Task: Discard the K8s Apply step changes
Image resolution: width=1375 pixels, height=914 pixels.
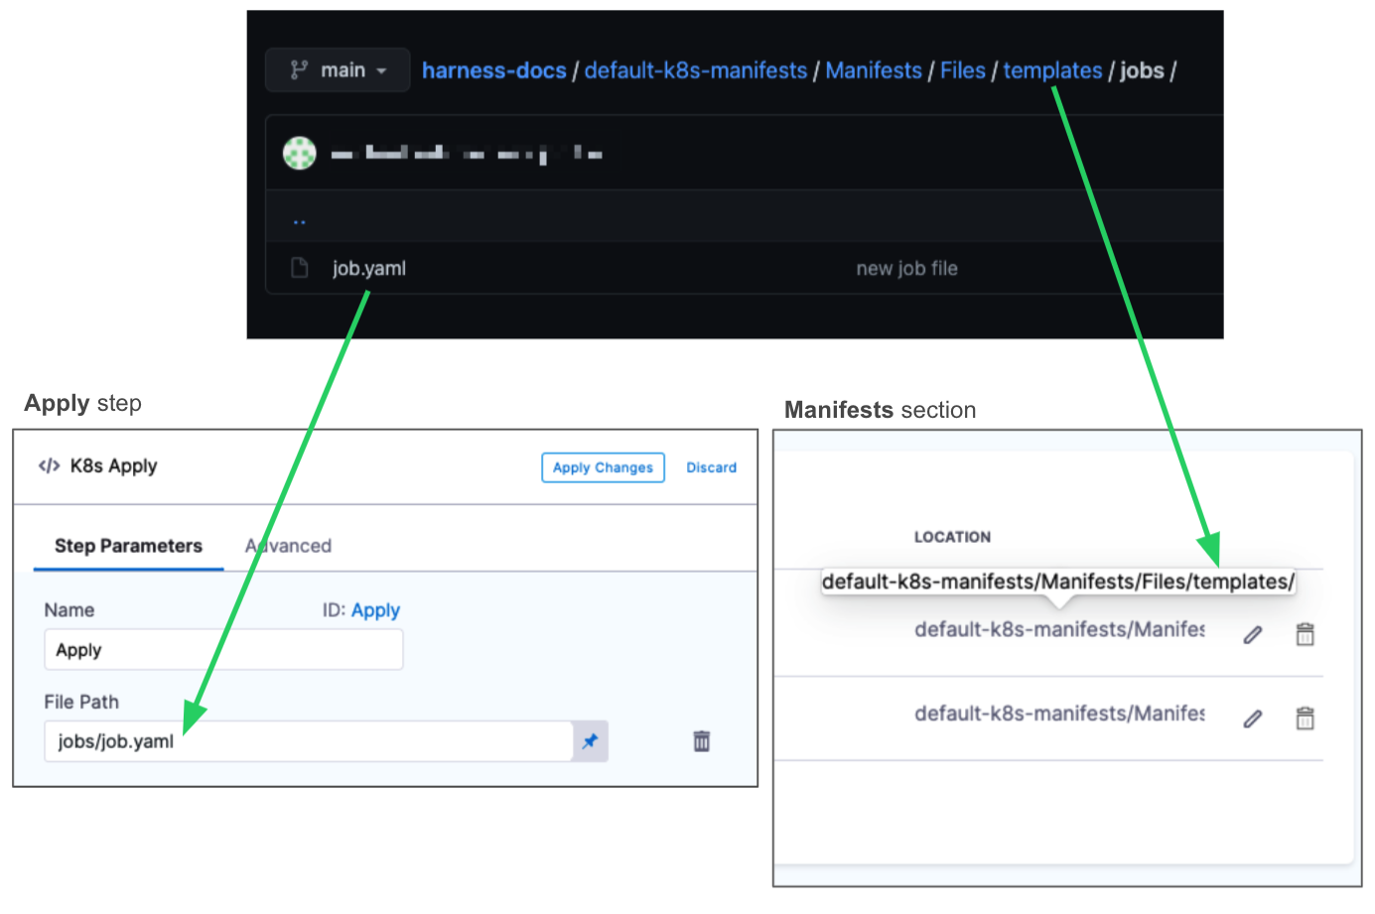Action: tap(711, 467)
